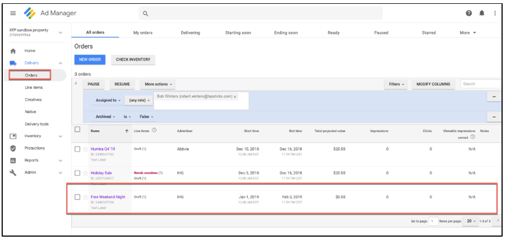
Task: Remove the Archived filter row
Action: pyautogui.click(x=494, y=116)
